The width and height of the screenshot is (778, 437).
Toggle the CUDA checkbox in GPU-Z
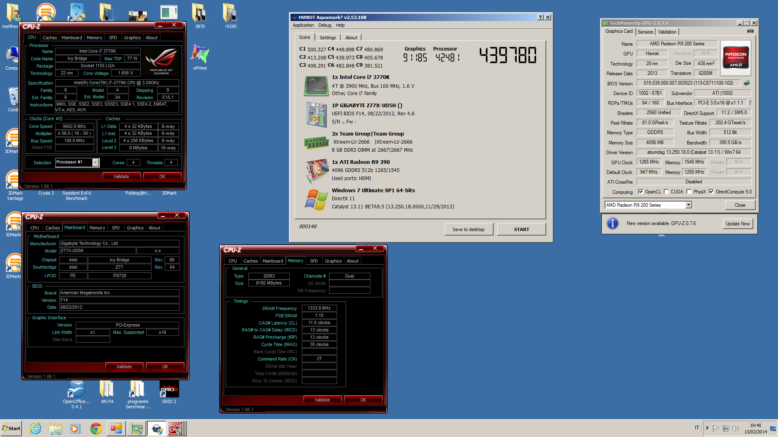point(666,192)
